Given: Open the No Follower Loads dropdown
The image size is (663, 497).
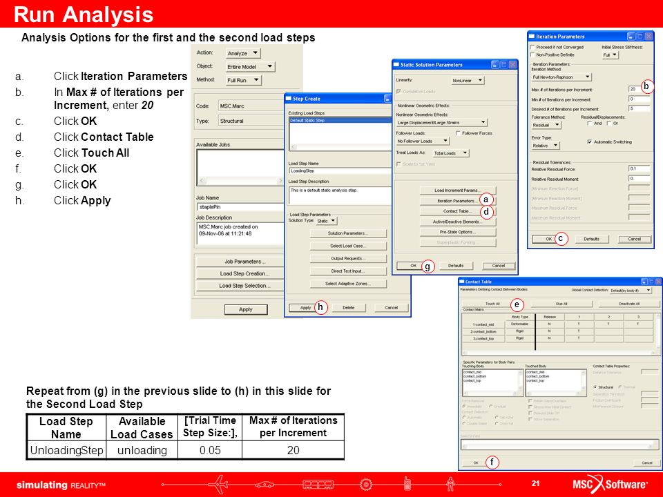Looking at the screenshot, I should (423, 141).
